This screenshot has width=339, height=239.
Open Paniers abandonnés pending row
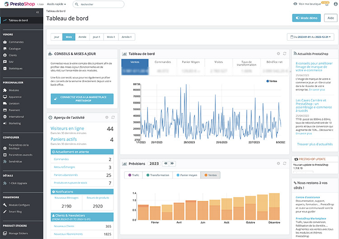pyautogui.click(x=82, y=175)
